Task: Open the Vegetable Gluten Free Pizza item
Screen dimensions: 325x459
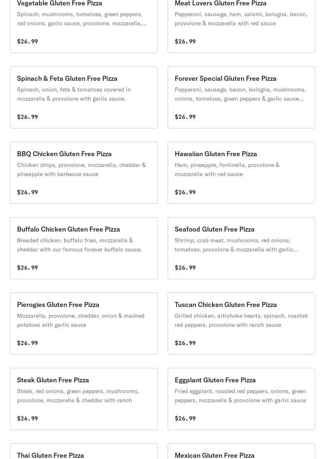Action: [x=60, y=4]
